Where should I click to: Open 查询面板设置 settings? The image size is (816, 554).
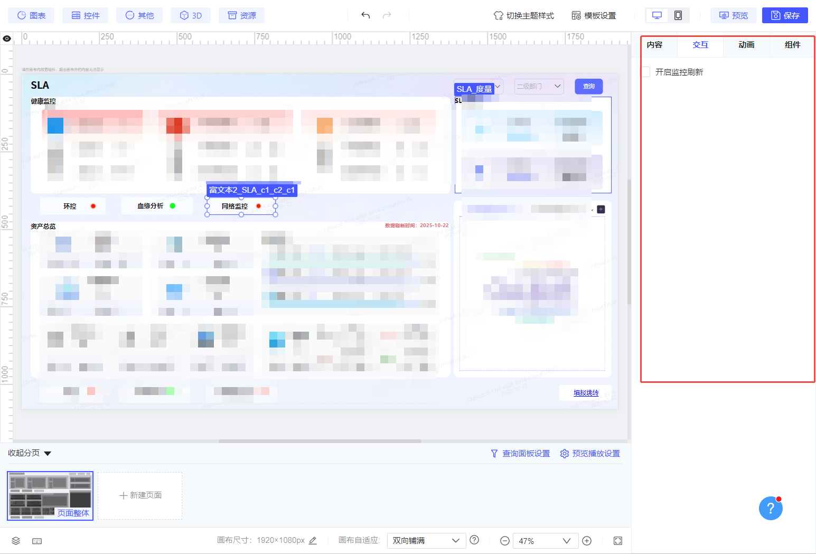click(x=520, y=454)
